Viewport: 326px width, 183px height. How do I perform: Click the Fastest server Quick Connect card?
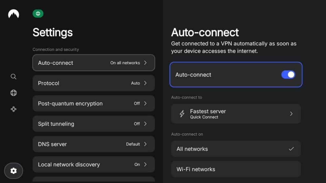[236, 113]
